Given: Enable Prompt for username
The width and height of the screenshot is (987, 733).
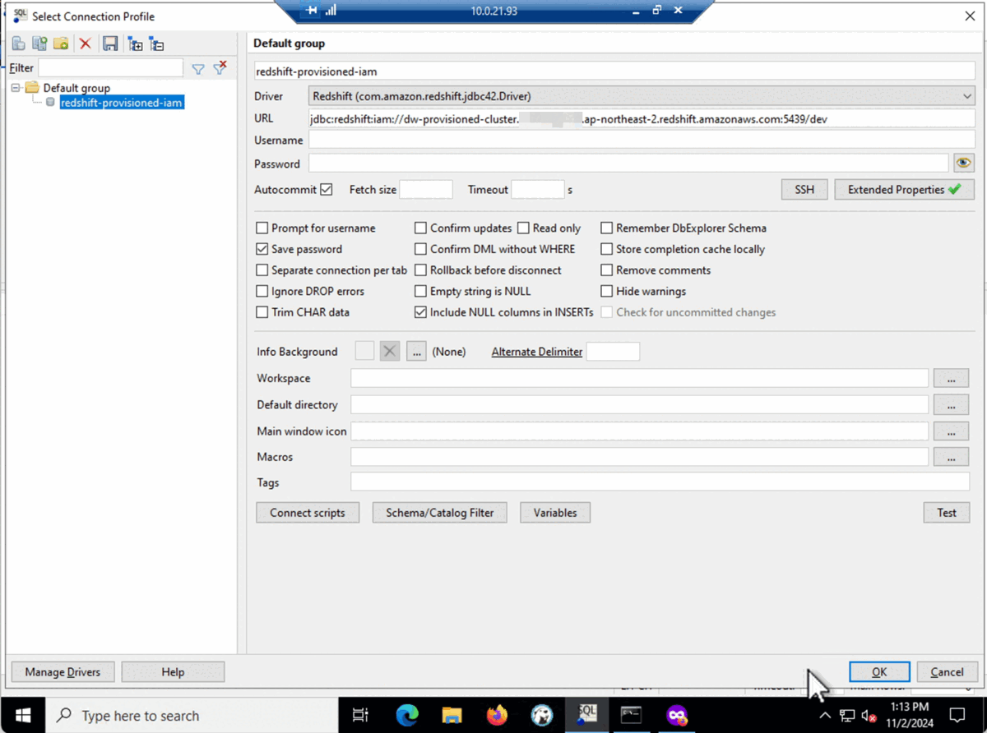Looking at the screenshot, I should click(x=262, y=228).
